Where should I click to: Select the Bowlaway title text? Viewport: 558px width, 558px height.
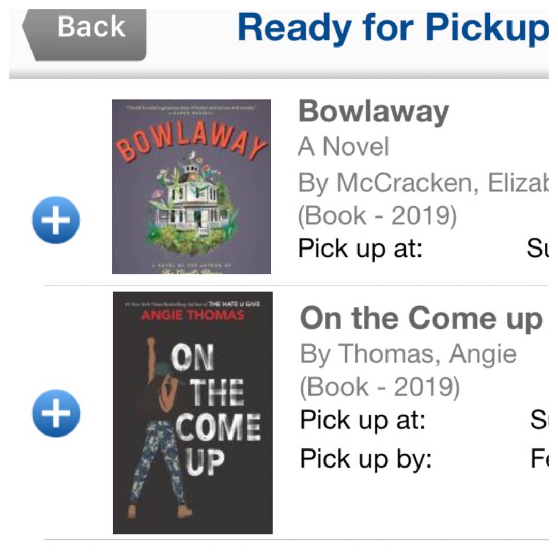tap(374, 112)
